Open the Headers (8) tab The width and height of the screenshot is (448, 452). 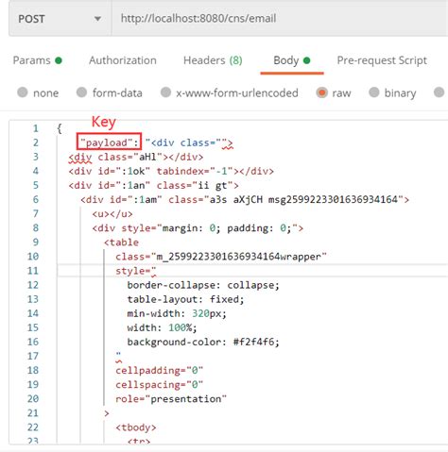[213, 60]
